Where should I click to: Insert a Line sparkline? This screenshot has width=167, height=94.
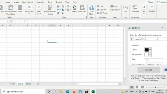point(100,6)
